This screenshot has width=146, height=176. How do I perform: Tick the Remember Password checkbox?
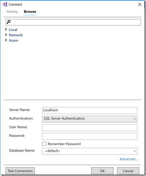click(44, 144)
